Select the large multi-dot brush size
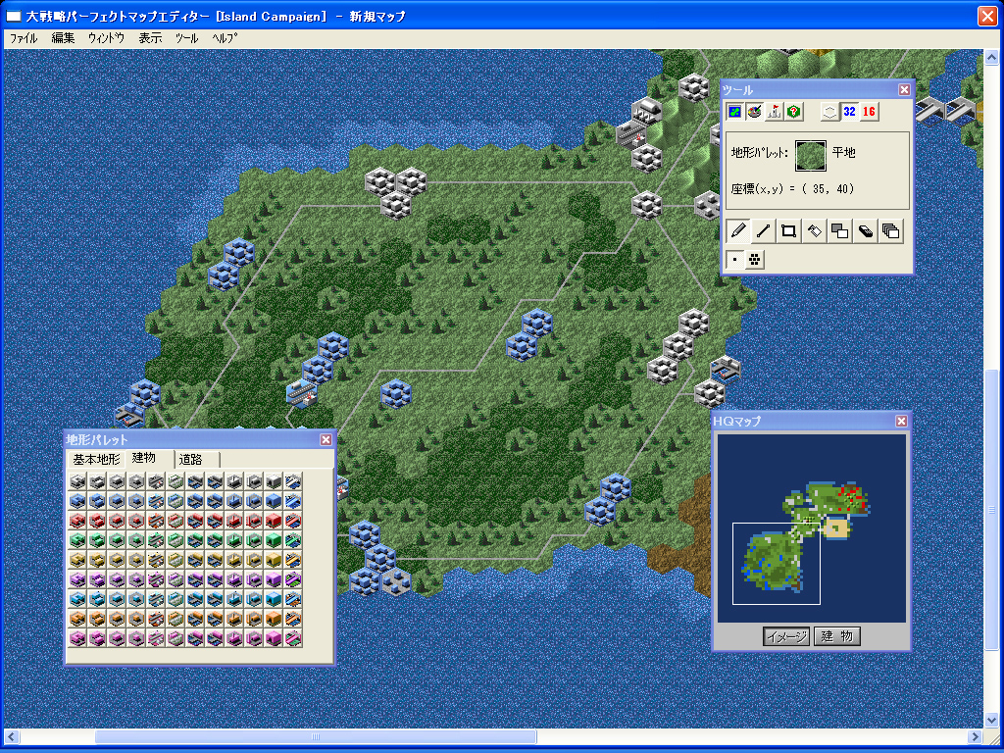This screenshot has width=1004, height=753. (x=754, y=259)
